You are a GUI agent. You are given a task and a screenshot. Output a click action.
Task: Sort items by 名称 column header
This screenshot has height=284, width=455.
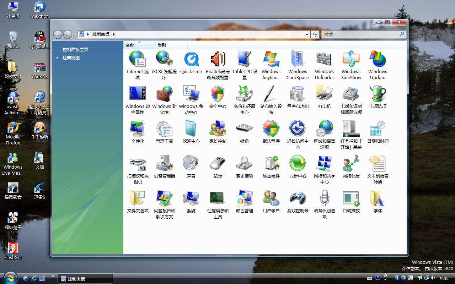click(x=139, y=45)
